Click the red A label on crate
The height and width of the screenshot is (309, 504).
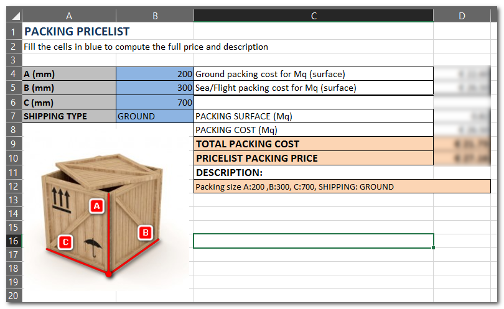click(96, 206)
